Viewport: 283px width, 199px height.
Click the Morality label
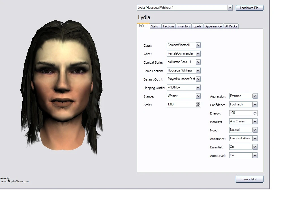[216, 122]
